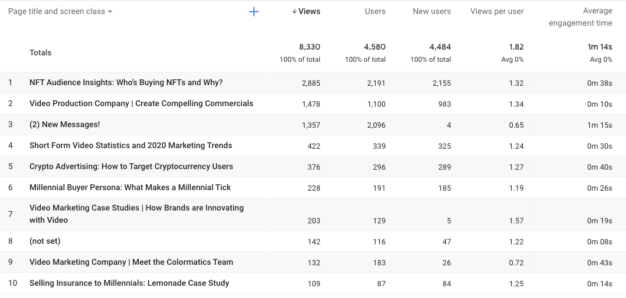The image size is (626, 298).
Task: Click the 8,330 total views value
Action: coord(309,47)
